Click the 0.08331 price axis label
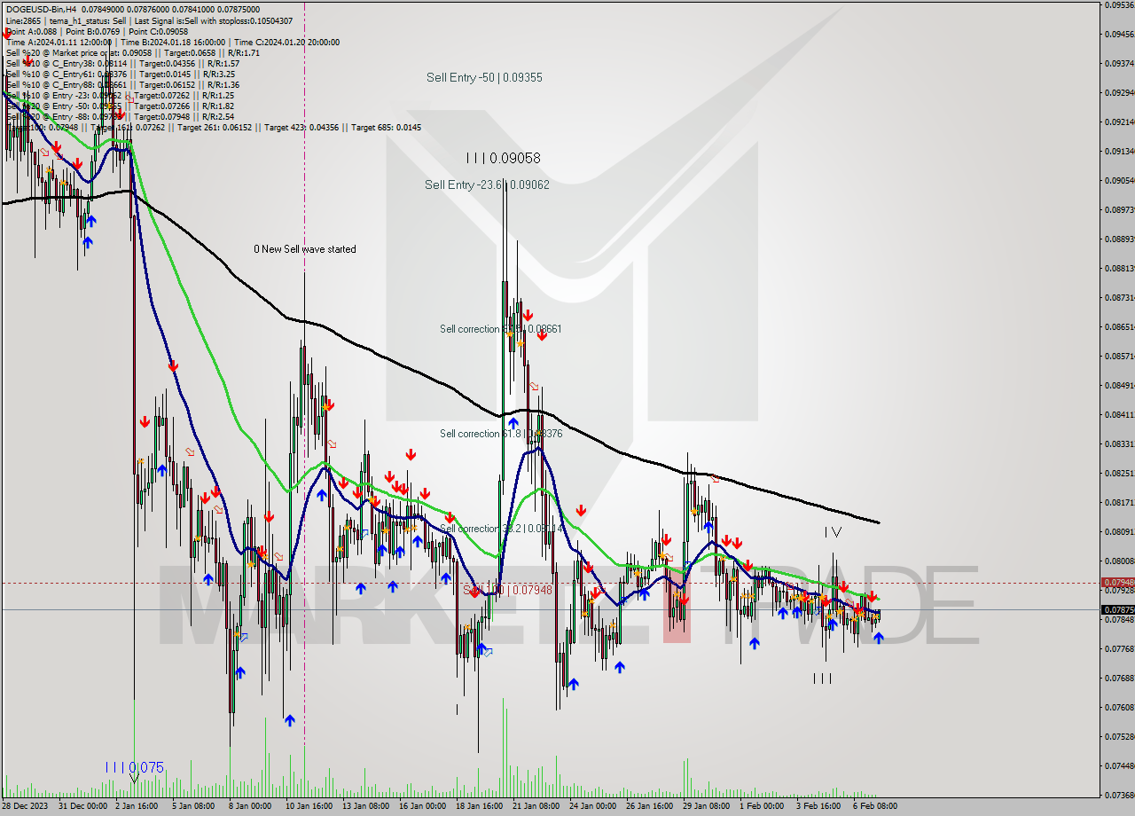Viewport: 1135px width, 816px height. coord(1119,443)
